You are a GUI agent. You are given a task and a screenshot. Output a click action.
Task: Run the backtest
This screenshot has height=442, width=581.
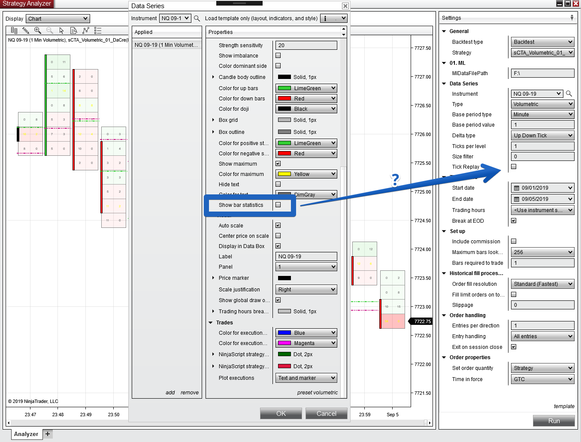[554, 421]
